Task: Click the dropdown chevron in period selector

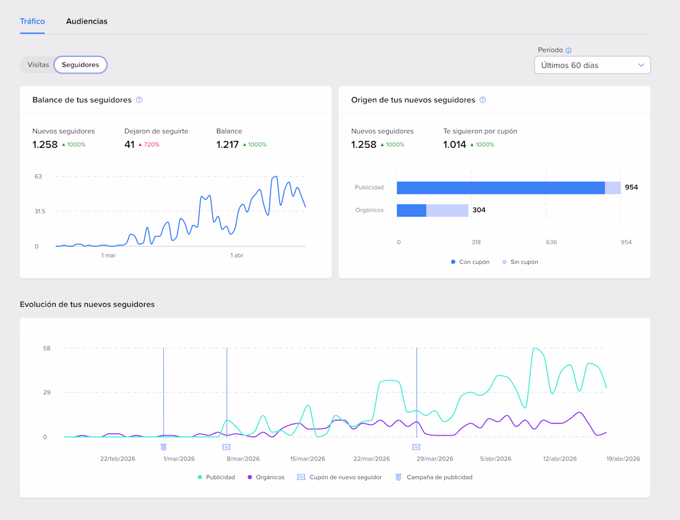Action: 641,65
